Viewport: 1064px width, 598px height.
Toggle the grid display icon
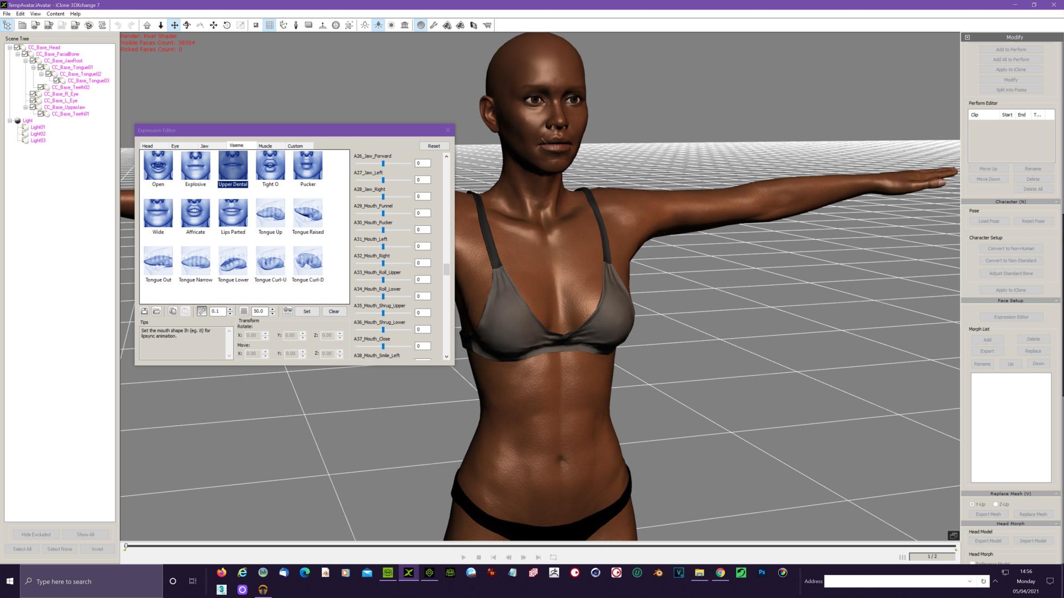269,25
